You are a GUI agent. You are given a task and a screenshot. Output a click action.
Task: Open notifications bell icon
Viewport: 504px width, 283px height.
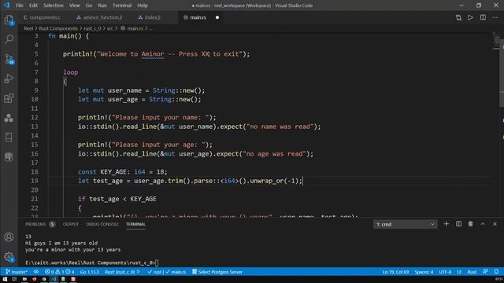coord(496,272)
